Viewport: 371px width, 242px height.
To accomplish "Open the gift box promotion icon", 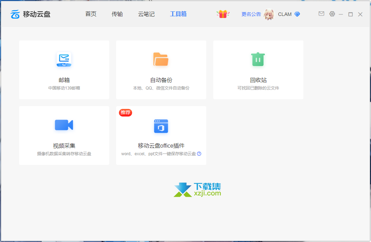I will [x=223, y=14].
